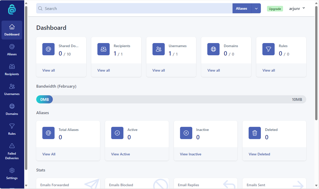This screenshot has height=189, width=319.
Task: Select Rules from the sidebar
Action: tap(12, 129)
